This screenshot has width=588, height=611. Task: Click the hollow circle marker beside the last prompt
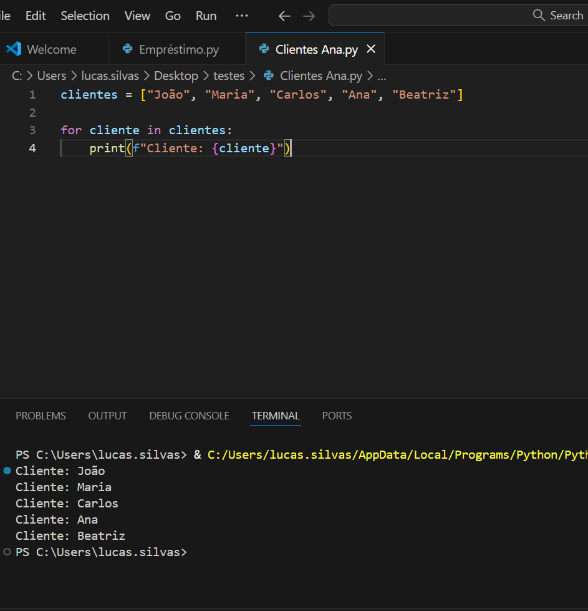(x=7, y=552)
